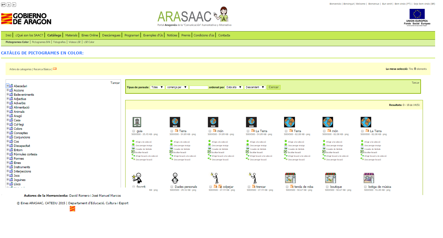
Task: Click the orange icon beside Recerca Bàsica
Action: click(x=55, y=69)
